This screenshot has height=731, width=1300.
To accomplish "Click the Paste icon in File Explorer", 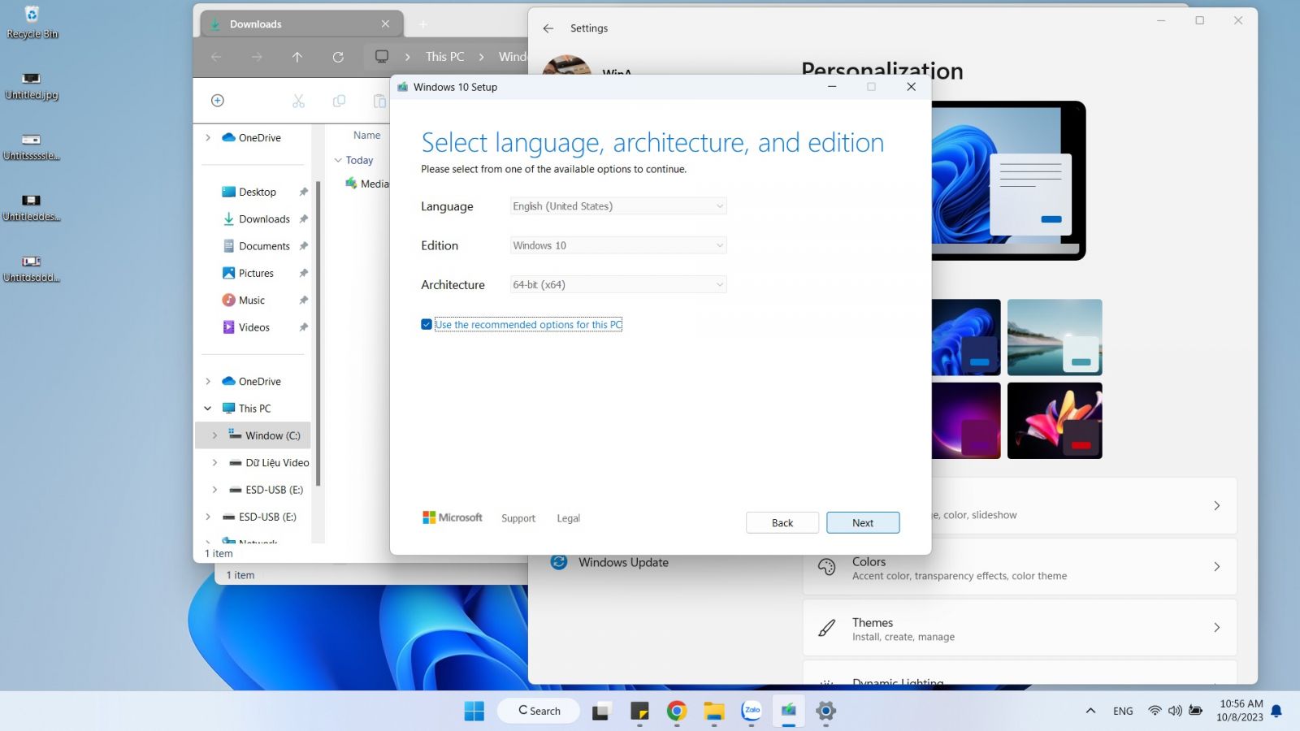I will tap(379, 101).
